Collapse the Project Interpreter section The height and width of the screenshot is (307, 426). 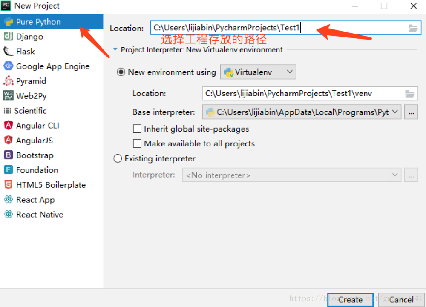point(115,49)
